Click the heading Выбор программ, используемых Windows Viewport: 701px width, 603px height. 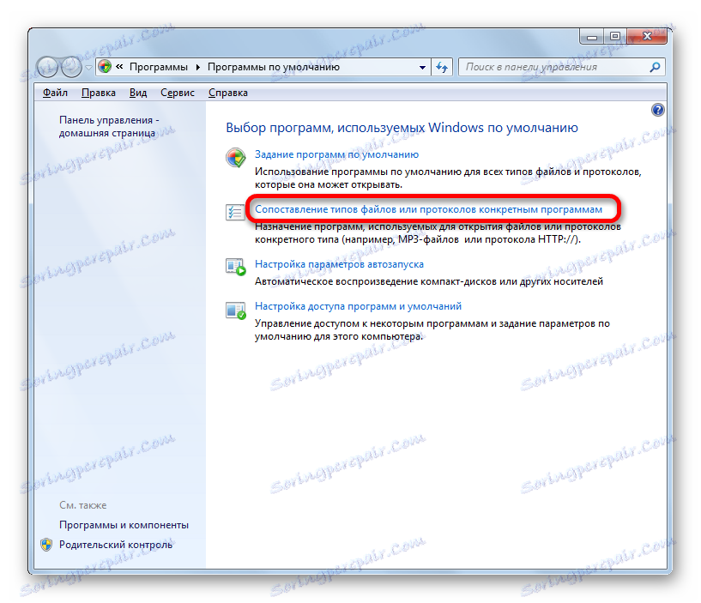coord(402,128)
